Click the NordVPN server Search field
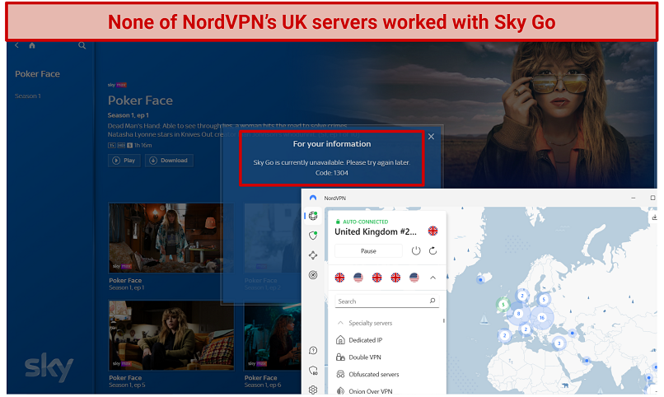The image size is (664, 397). tap(386, 301)
